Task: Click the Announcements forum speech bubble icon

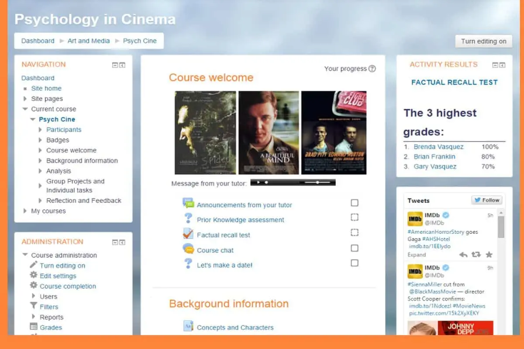Action: [x=188, y=203]
